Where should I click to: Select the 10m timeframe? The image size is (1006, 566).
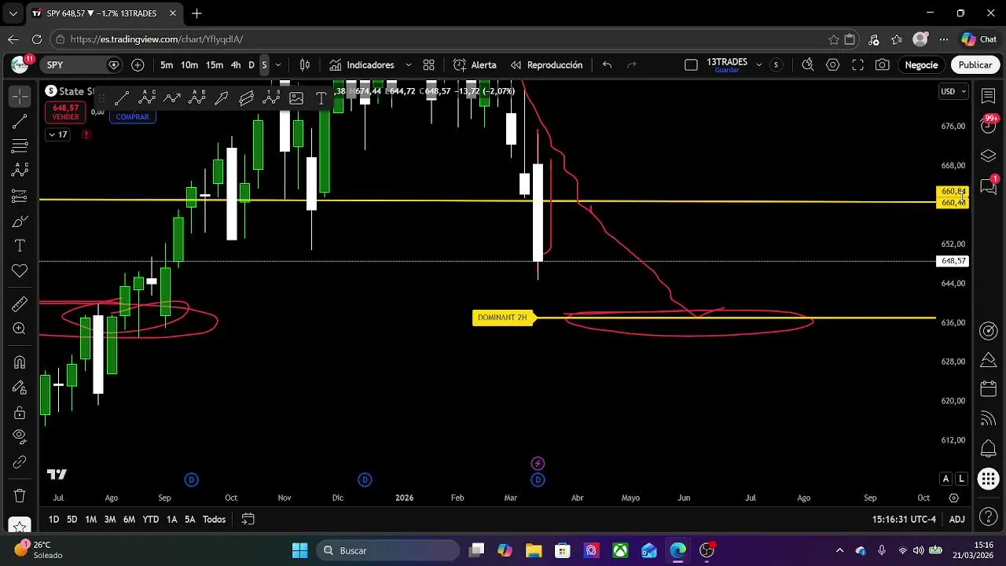[x=189, y=65]
